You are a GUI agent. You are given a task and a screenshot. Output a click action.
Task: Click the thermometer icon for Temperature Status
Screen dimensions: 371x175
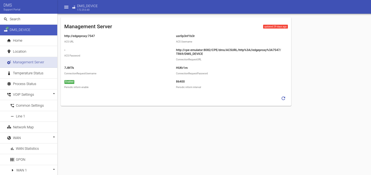pos(9,73)
